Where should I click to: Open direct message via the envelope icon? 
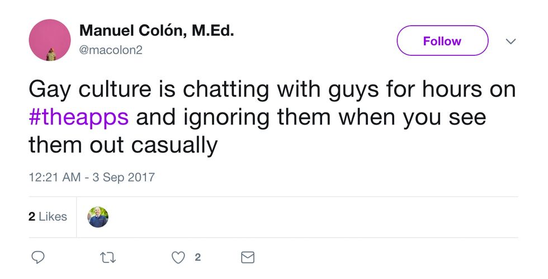point(247,257)
